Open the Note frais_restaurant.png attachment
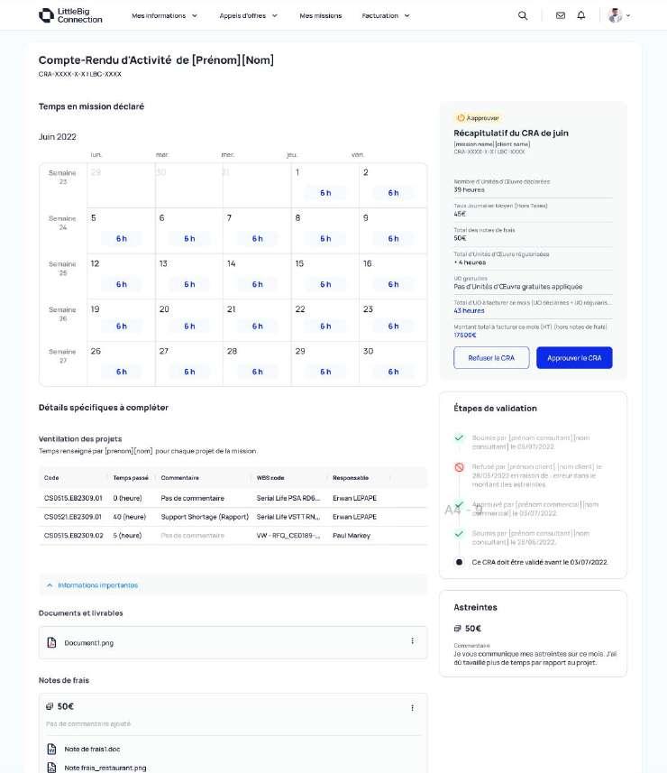Image resolution: width=667 pixels, height=773 pixels. tap(105, 768)
